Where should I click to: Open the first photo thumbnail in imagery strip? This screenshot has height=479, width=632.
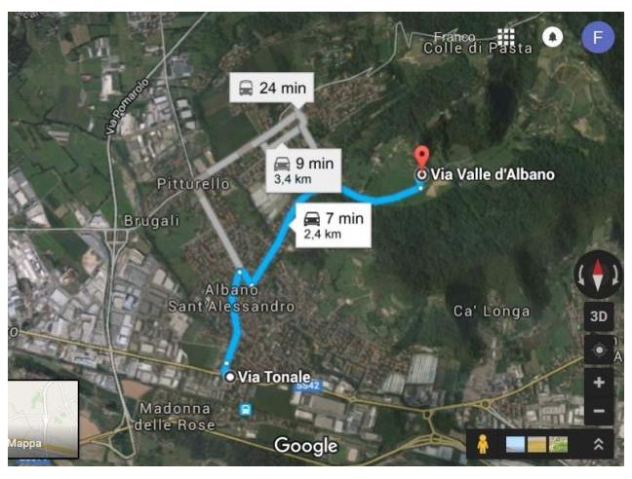(515, 444)
